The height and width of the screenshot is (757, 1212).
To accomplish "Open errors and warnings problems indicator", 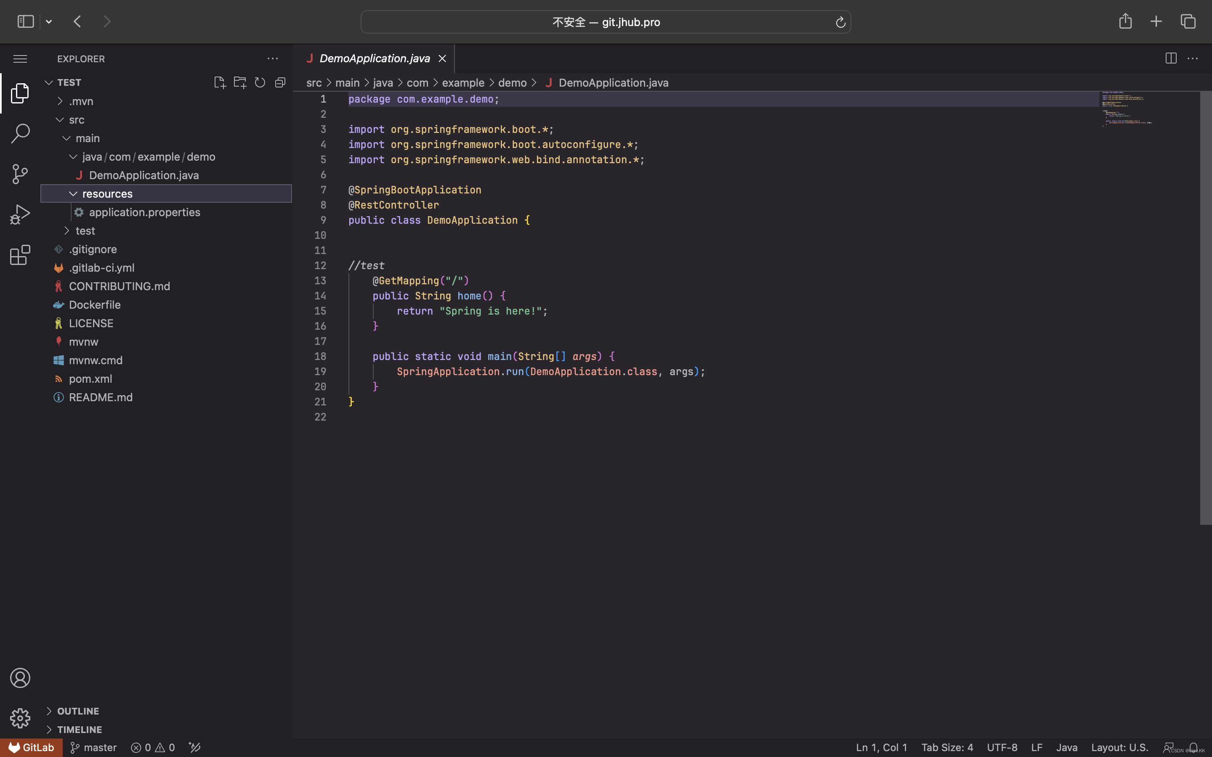I will pyautogui.click(x=153, y=747).
